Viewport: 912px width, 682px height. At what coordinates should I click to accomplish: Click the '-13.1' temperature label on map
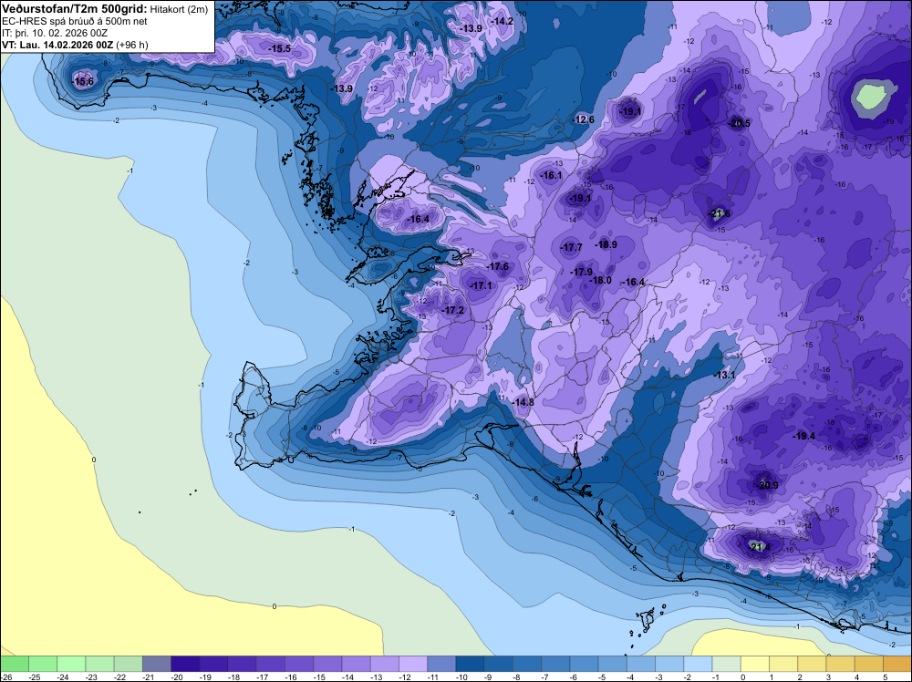click(x=724, y=376)
